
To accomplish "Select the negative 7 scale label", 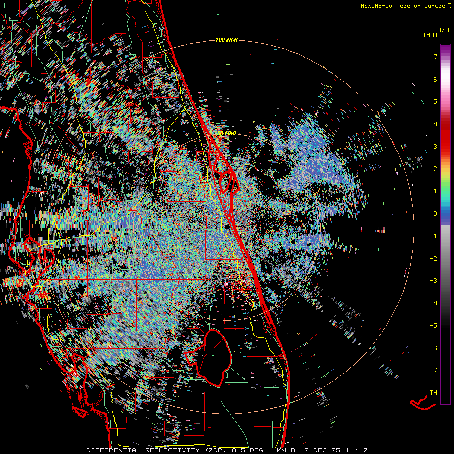I will coord(433,370).
